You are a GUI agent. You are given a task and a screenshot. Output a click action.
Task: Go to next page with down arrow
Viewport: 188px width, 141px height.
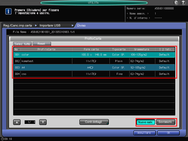pos(43,122)
